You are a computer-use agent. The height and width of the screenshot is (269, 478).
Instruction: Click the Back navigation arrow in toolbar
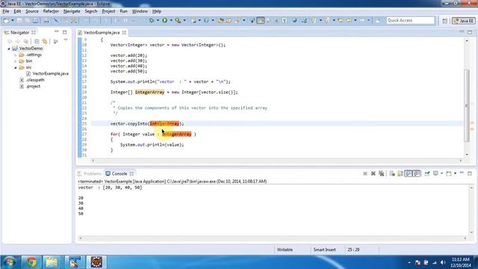[x=349, y=20]
